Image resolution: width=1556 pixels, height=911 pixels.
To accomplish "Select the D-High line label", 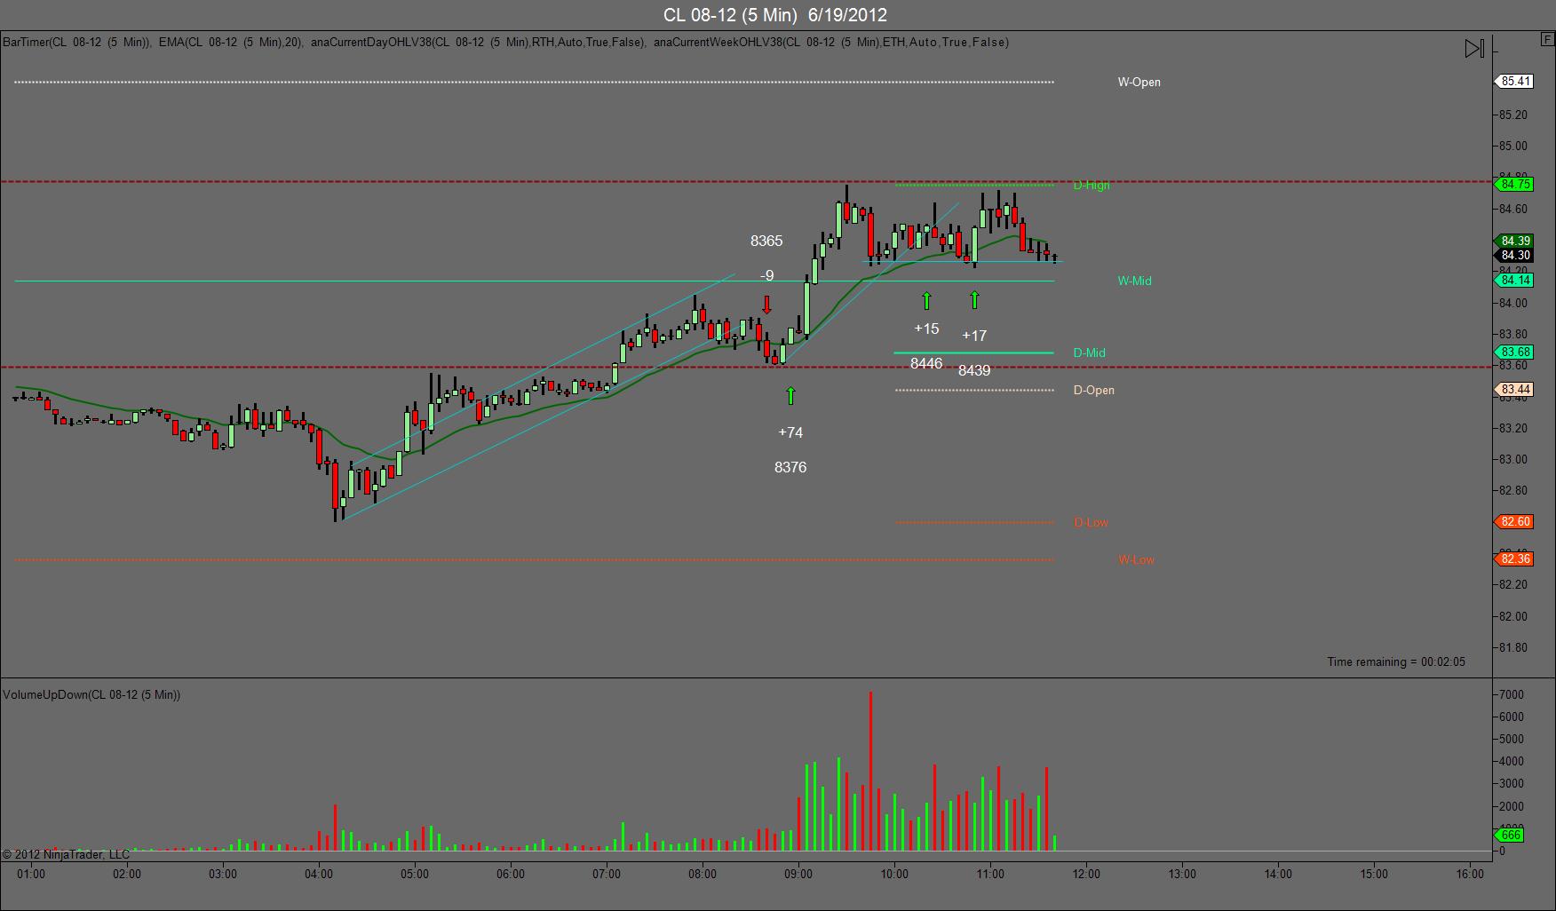I will (1092, 185).
